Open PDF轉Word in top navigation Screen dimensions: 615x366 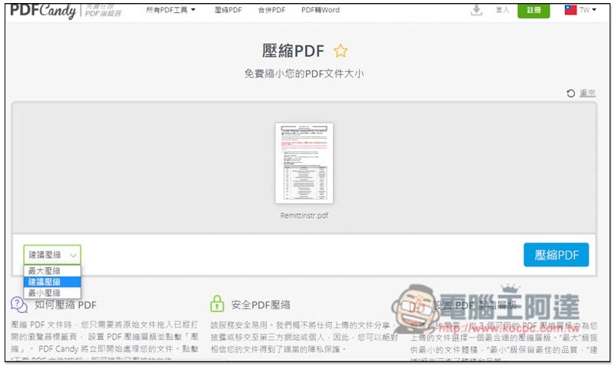[x=321, y=10]
